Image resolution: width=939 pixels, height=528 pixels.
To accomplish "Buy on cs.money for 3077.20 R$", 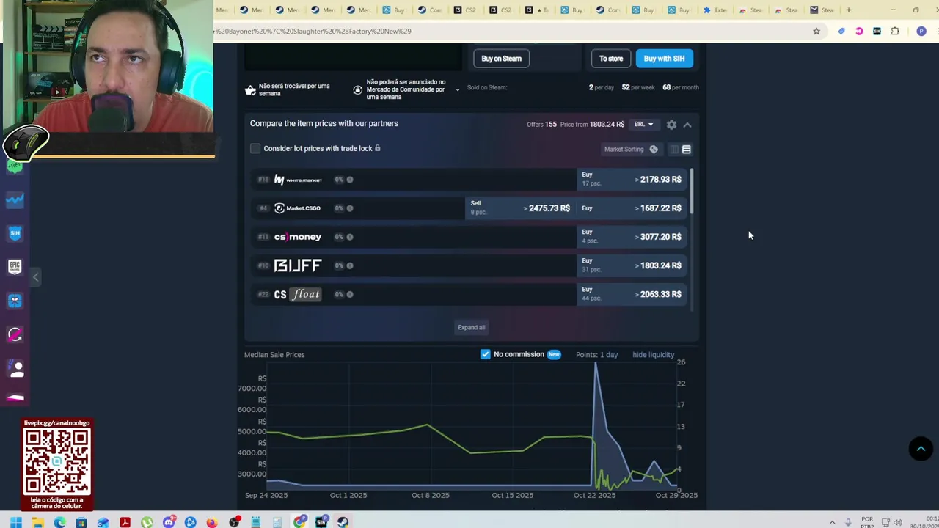I will click(x=632, y=237).
